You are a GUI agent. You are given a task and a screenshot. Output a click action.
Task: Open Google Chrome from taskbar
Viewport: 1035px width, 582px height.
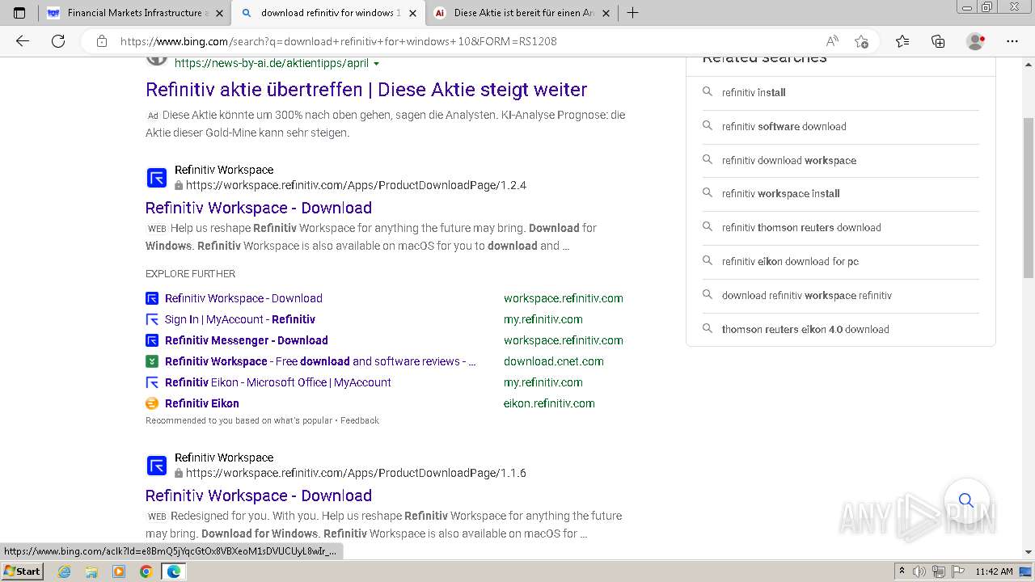click(146, 571)
